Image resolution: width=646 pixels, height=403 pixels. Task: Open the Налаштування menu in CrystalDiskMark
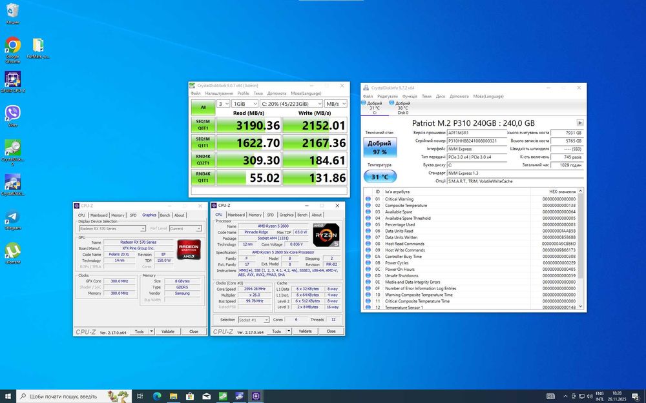219,93
